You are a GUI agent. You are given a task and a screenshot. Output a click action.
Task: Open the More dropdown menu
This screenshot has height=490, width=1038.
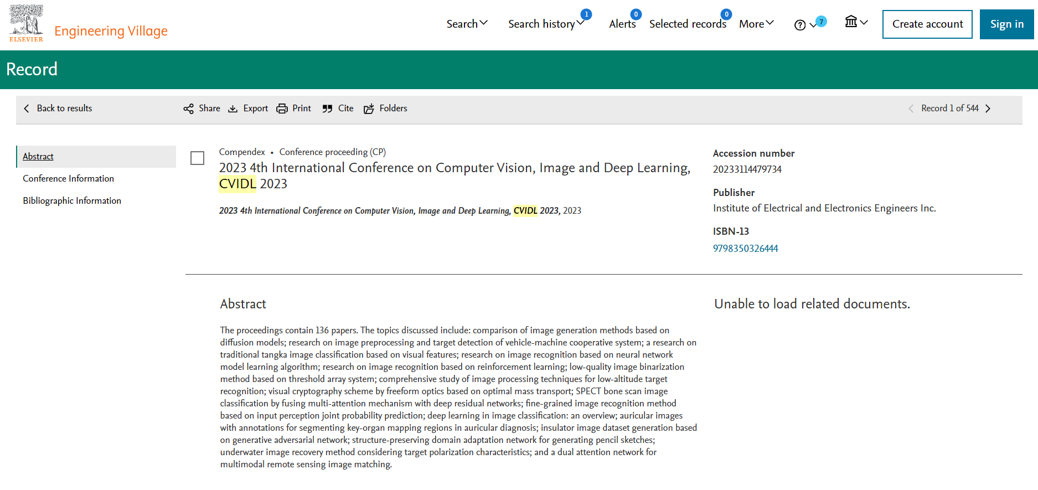(x=756, y=24)
